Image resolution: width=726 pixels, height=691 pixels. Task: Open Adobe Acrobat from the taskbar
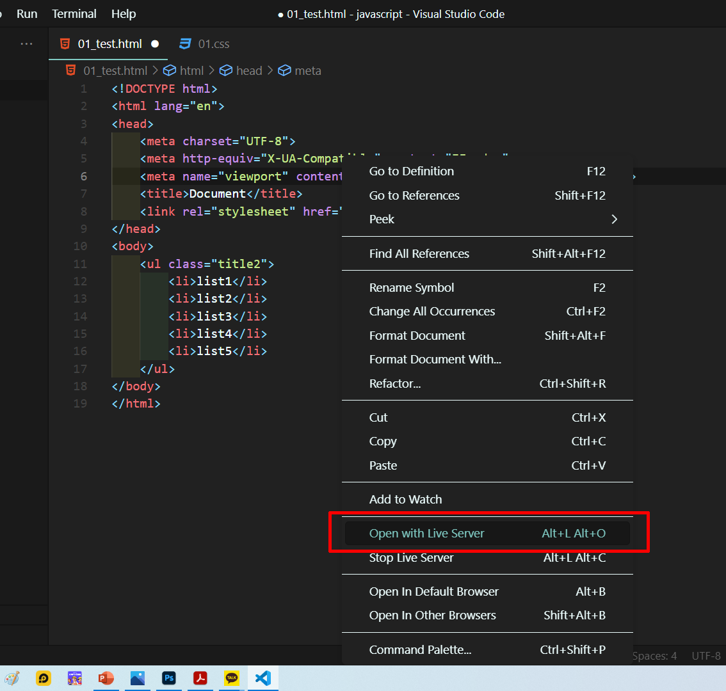pyautogui.click(x=200, y=678)
